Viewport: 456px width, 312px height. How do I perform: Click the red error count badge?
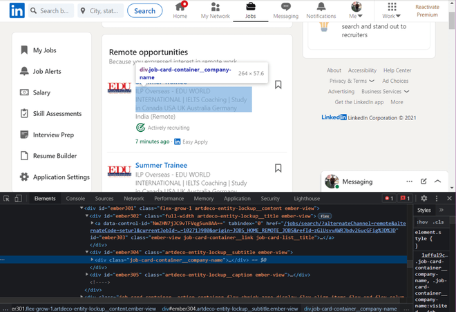coord(389,198)
